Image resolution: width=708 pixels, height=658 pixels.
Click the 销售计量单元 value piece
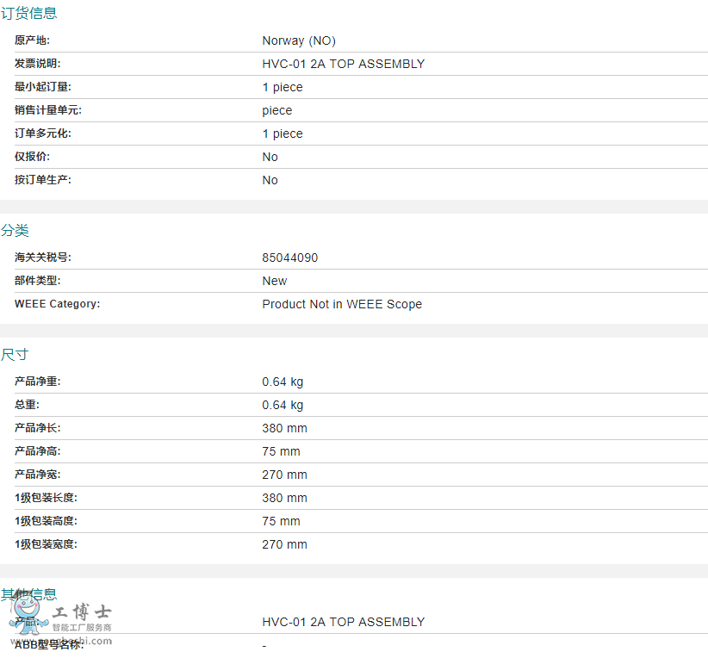(x=277, y=110)
